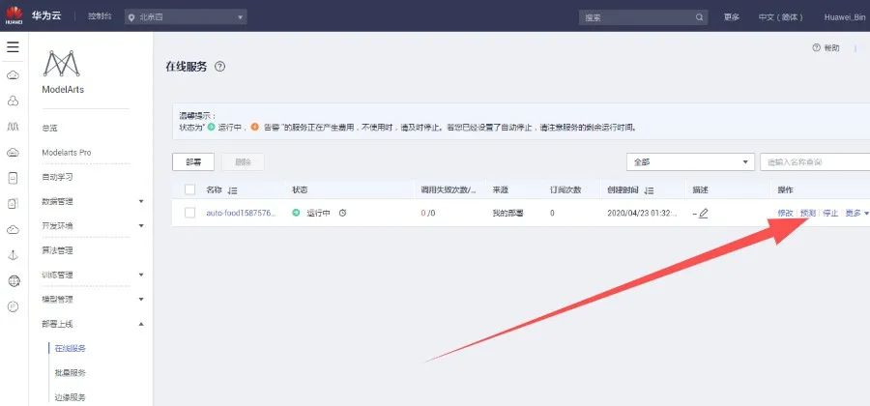Open 自动学习 in the sidebar
This screenshot has width=870, height=406.
click(x=58, y=178)
